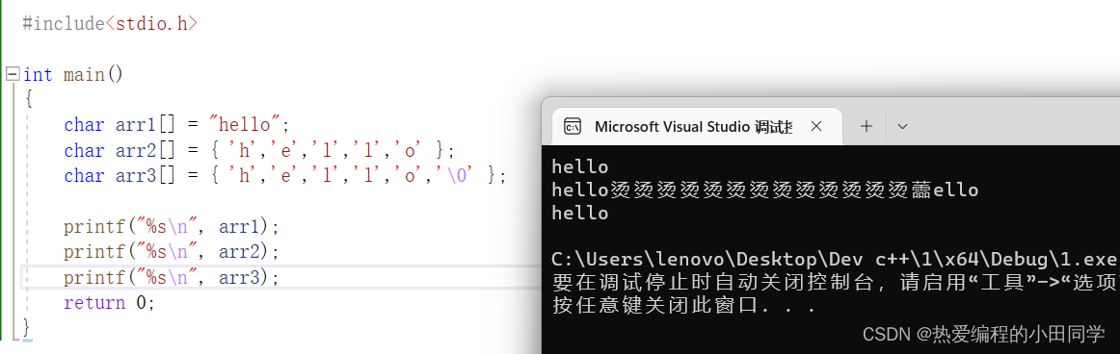Click the 按任意键关闭此窗口 console message

684,306
